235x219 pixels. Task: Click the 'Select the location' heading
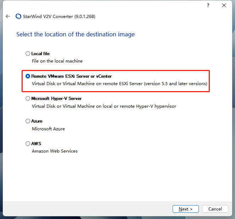click(x=75, y=34)
